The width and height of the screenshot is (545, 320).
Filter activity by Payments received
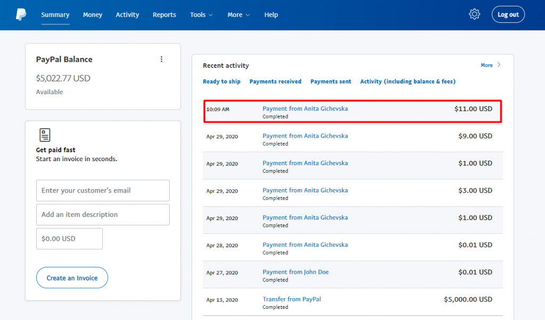pyautogui.click(x=275, y=81)
